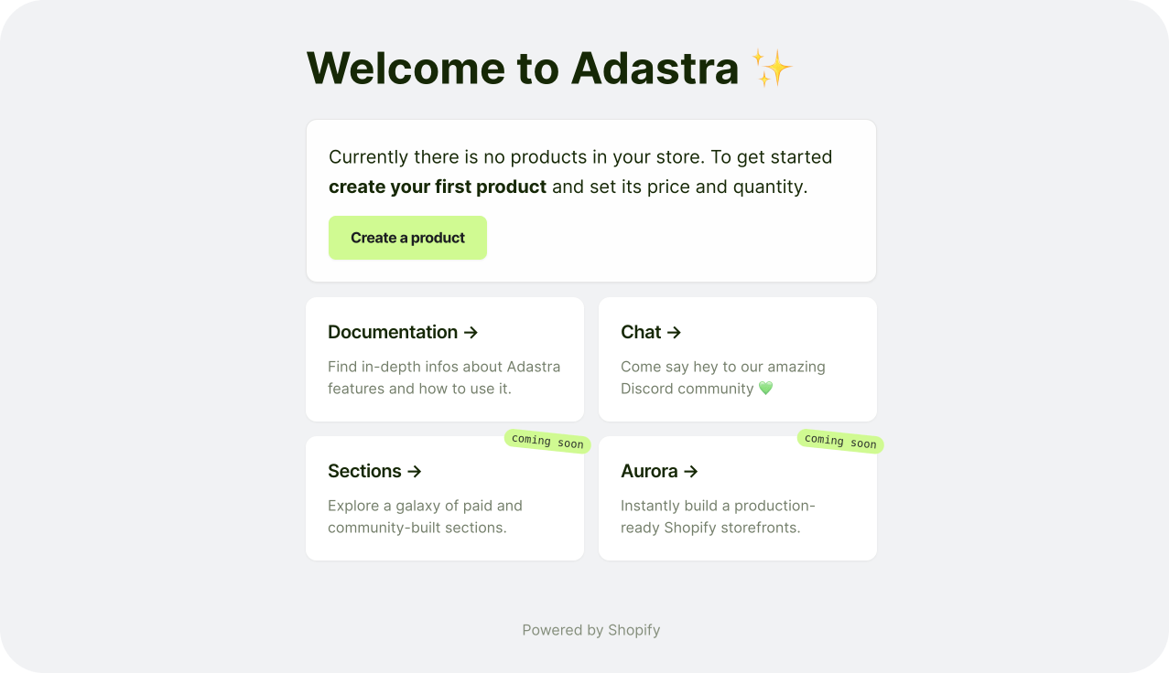Image resolution: width=1169 pixels, height=673 pixels.
Task: Click the arrow icon next to Chat
Action: (674, 332)
